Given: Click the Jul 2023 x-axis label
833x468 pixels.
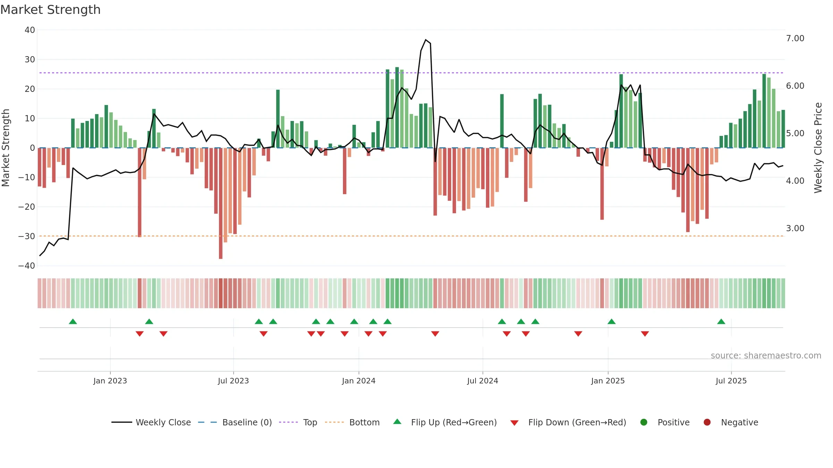Looking at the screenshot, I should [x=233, y=381].
